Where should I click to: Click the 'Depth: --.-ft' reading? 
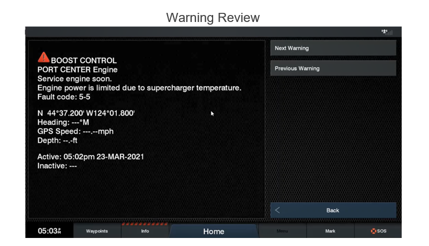click(x=57, y=140)
